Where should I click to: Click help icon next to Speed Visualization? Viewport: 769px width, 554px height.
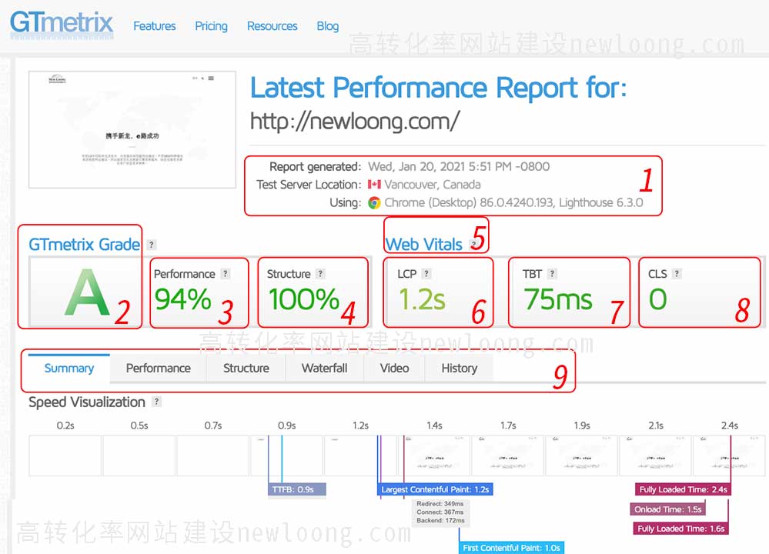click(x=157, y=402)
